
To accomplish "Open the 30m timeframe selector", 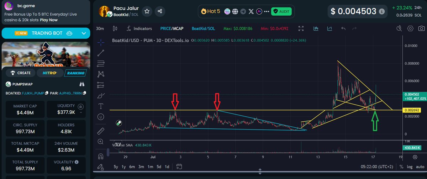I will click(x=100, y=28).
